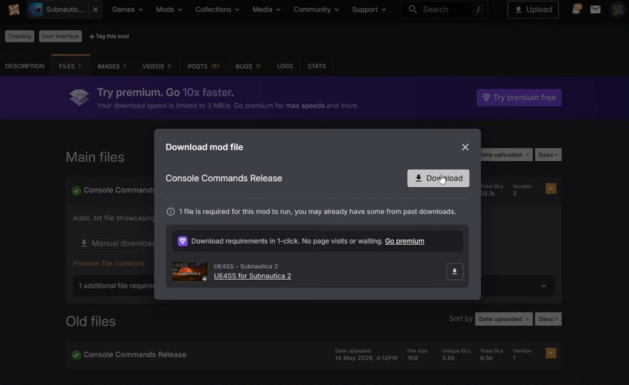Screen dimensions: 629x385
Task: Click main file green verified check icon
Action: [x=76, y=191]
